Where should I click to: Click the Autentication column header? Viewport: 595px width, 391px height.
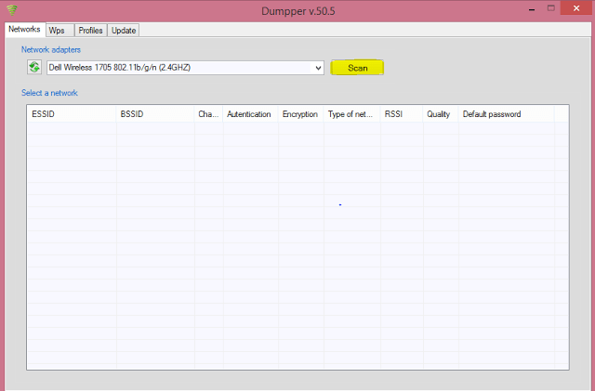[250, 114]
